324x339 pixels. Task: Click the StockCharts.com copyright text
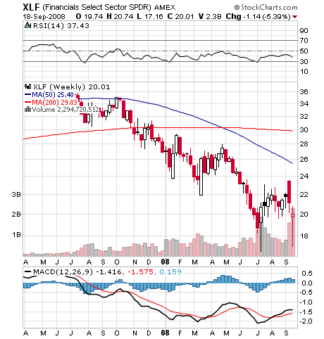click(x=266, y=8)
